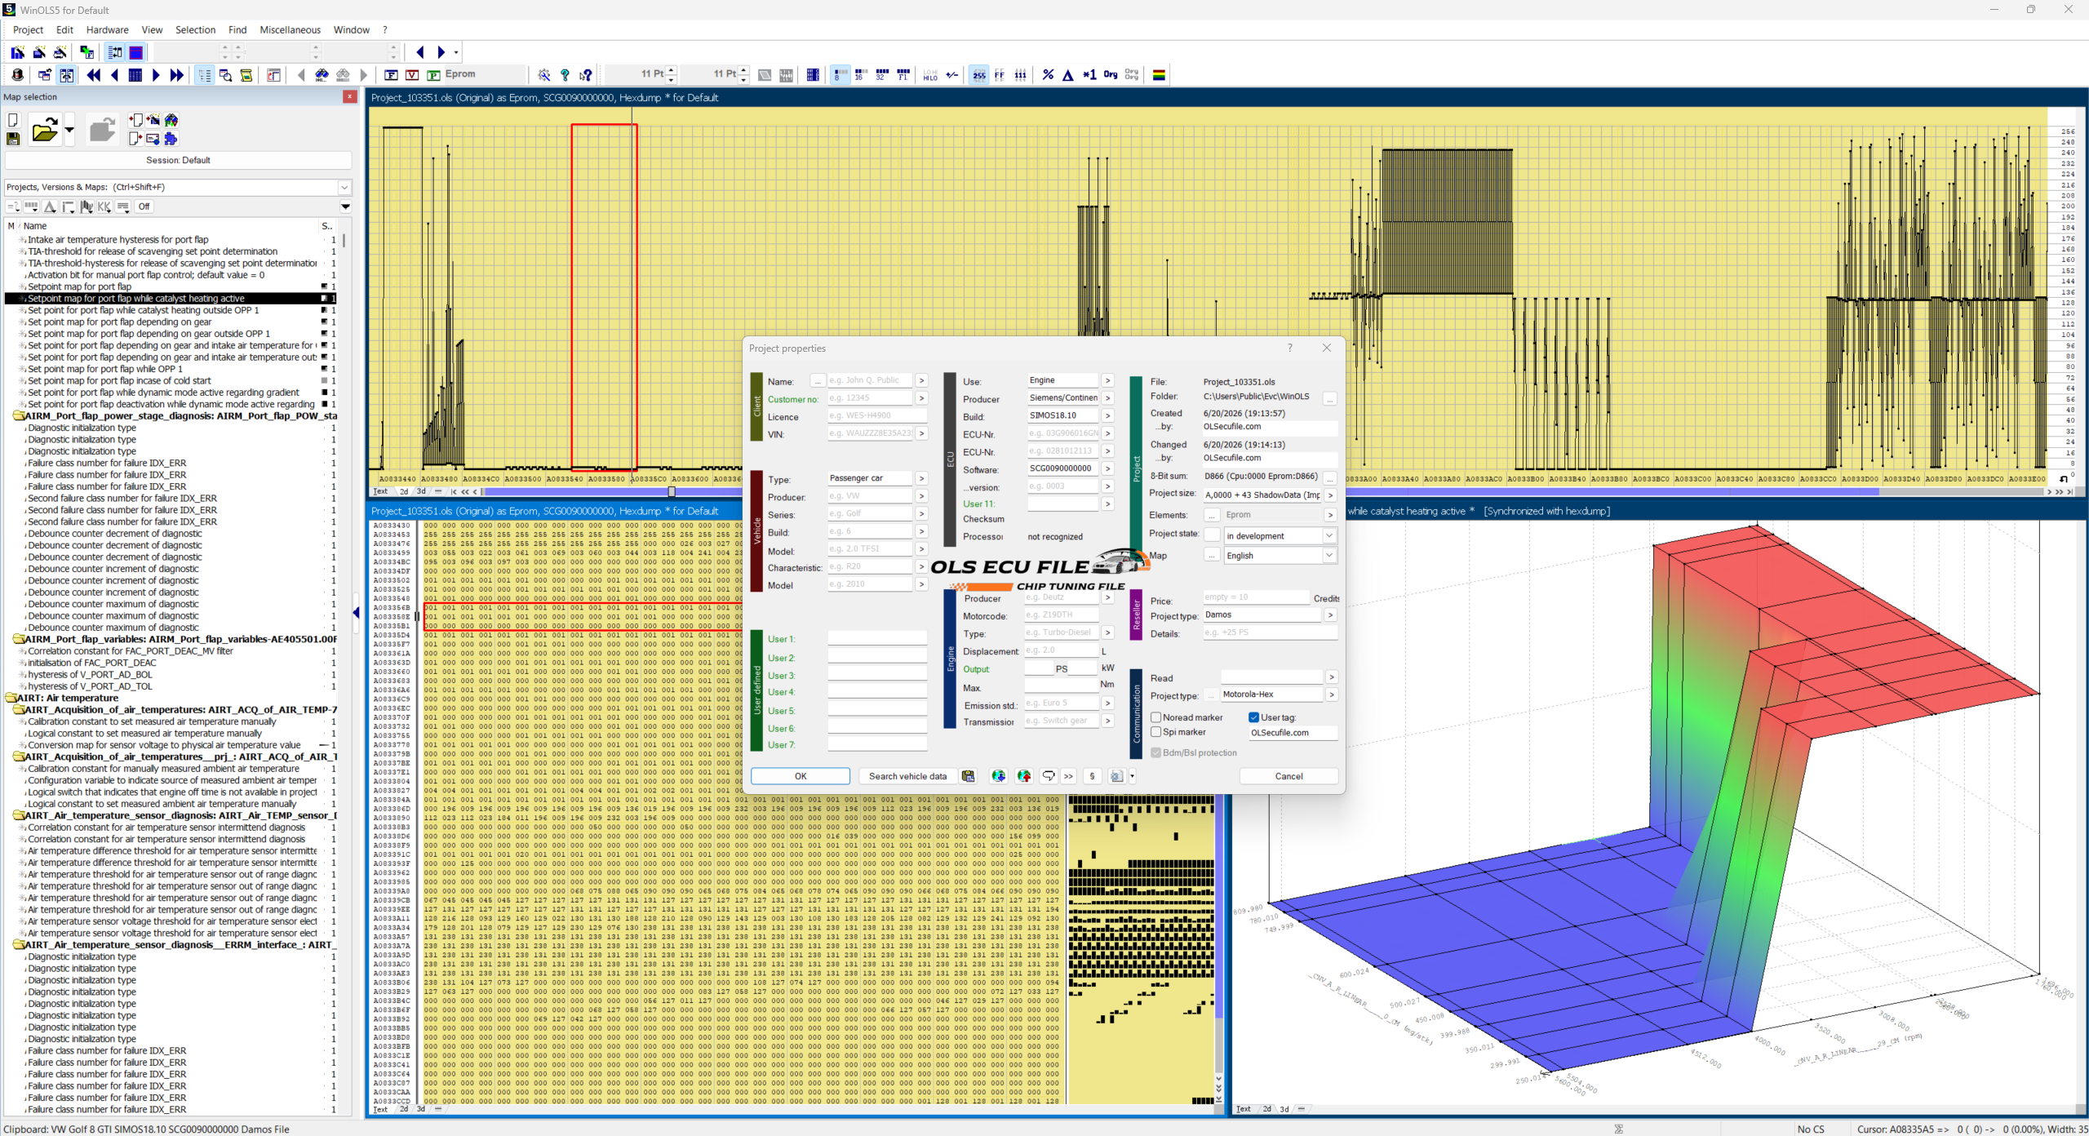Close the Map selection panel
The height and width of the screenshot is (1136, 2089).
(x=350, y=96)
